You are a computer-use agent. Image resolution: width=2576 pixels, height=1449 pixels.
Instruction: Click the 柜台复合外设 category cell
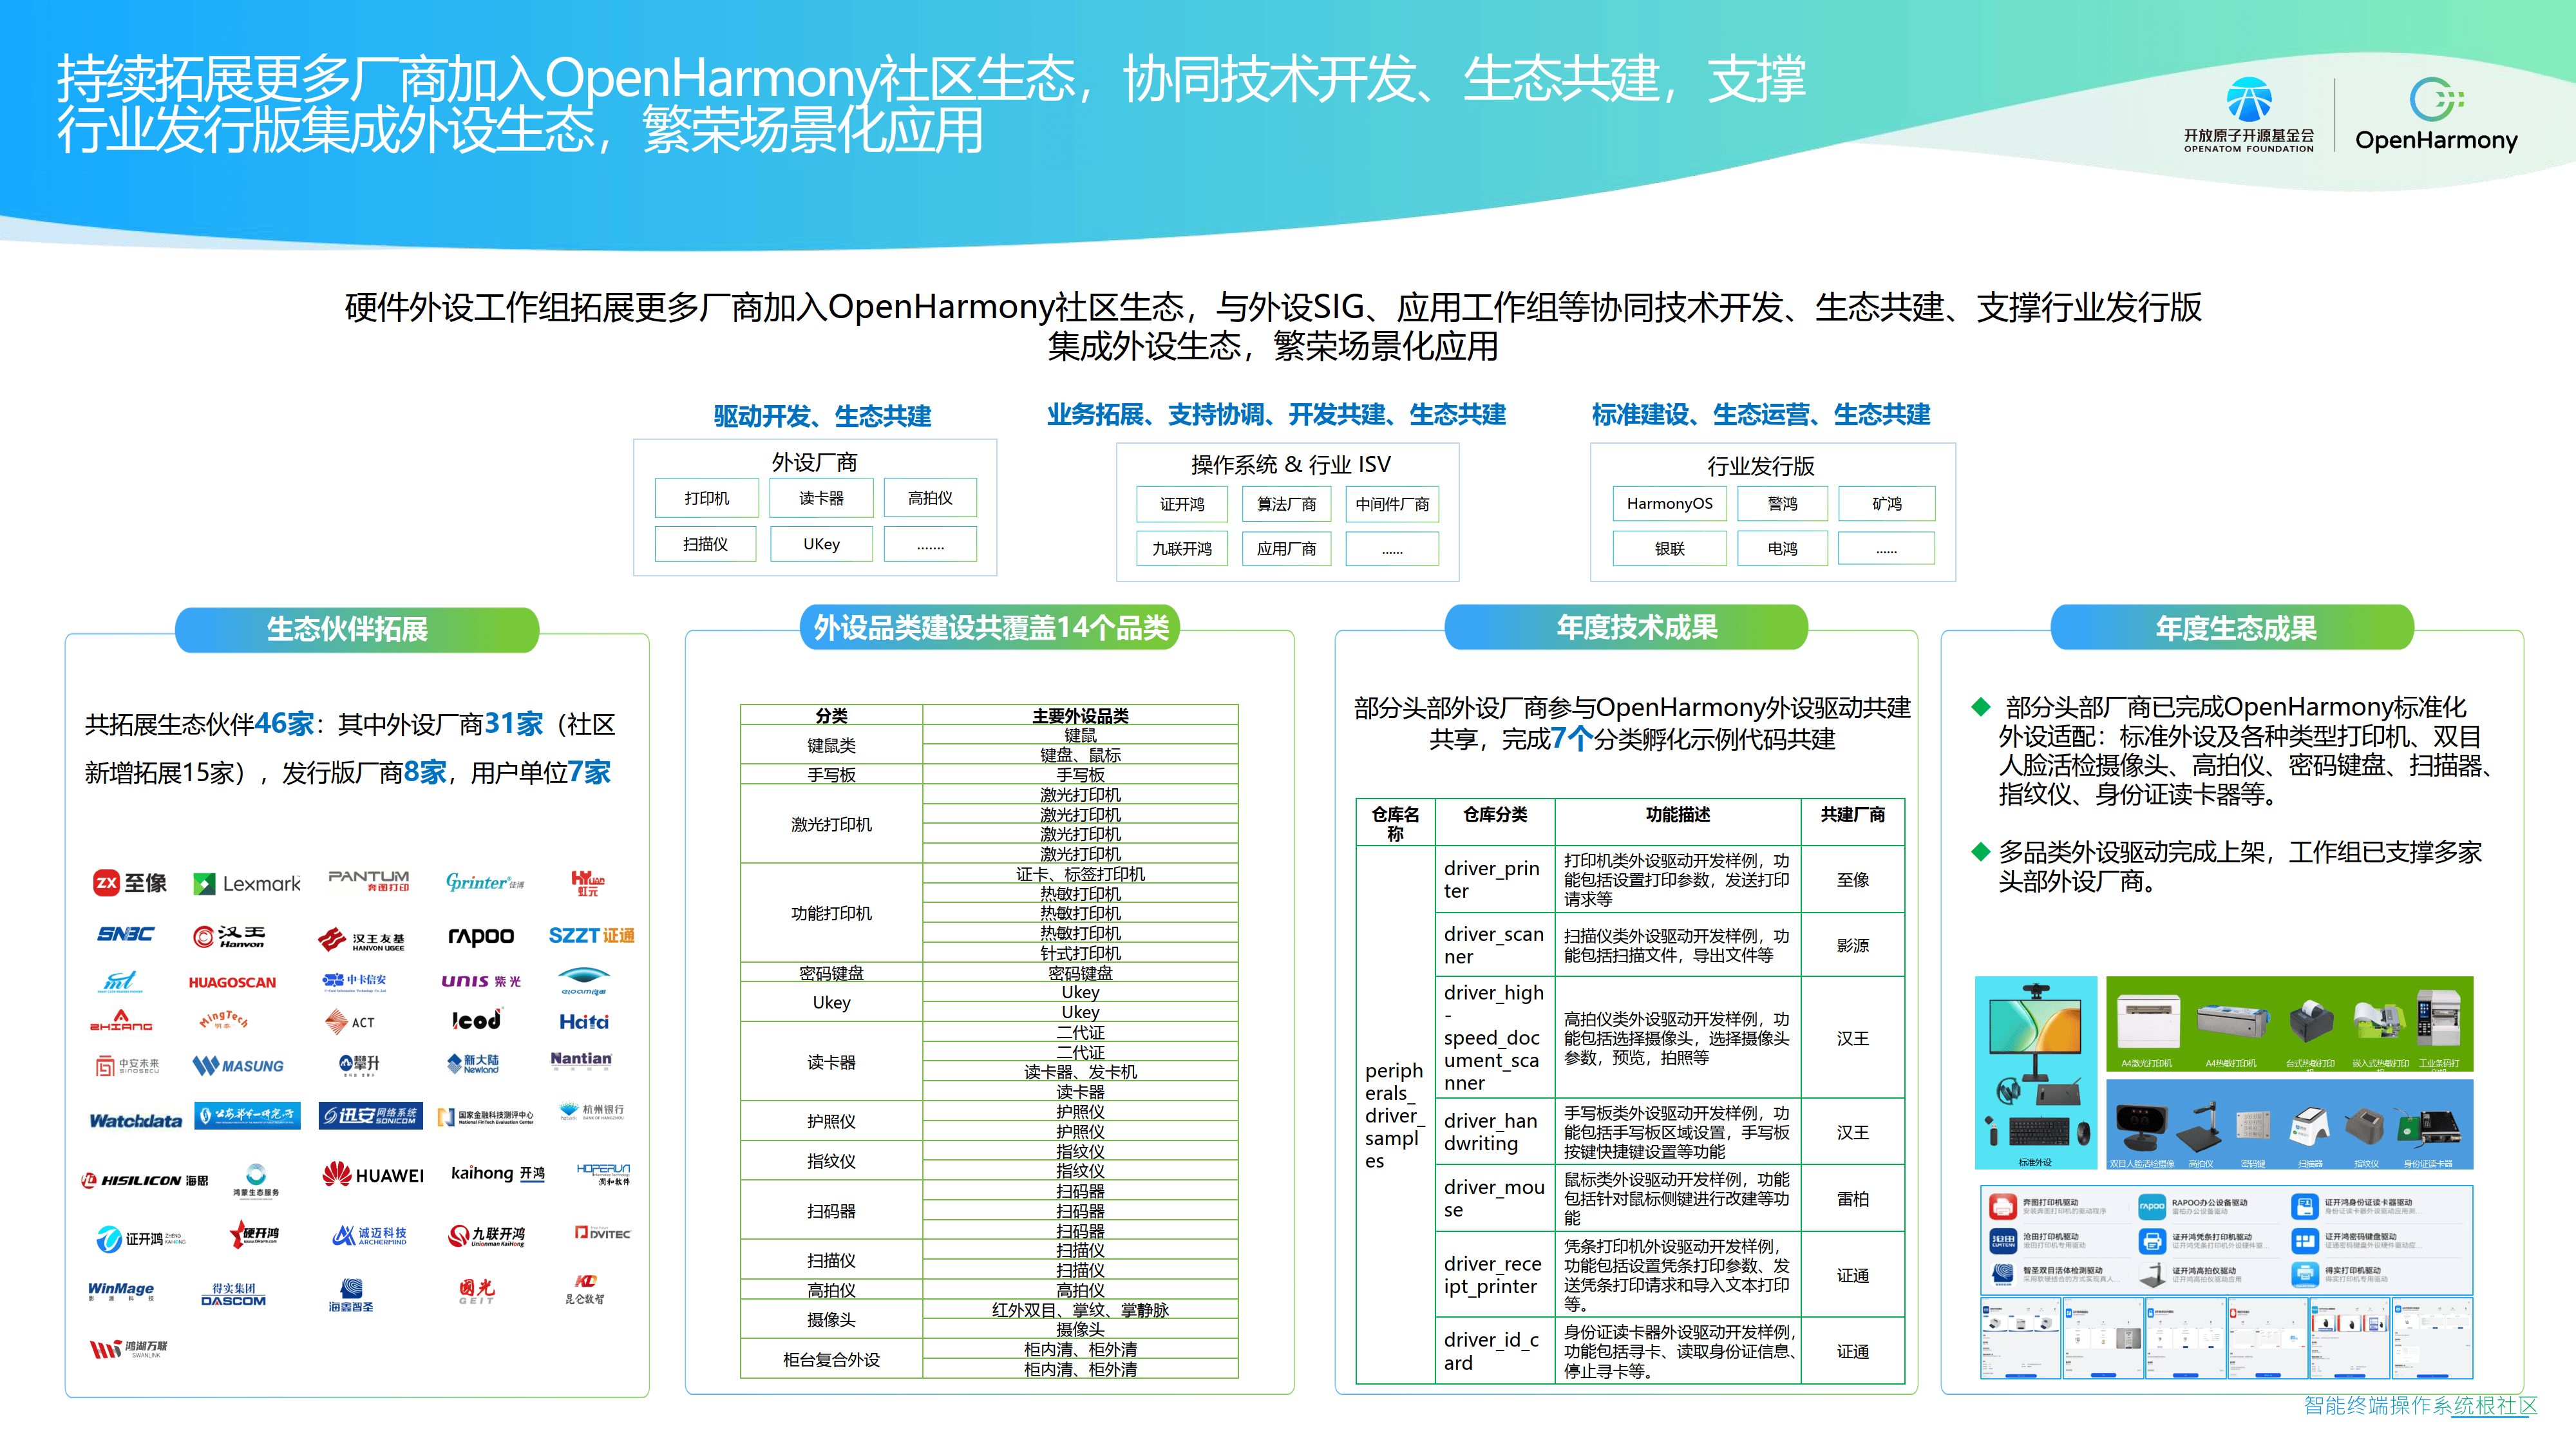831,1360
